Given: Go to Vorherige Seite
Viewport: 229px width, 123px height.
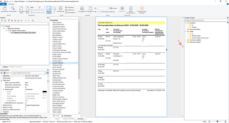Looking at the screenshot, I should tap(21, 10).
